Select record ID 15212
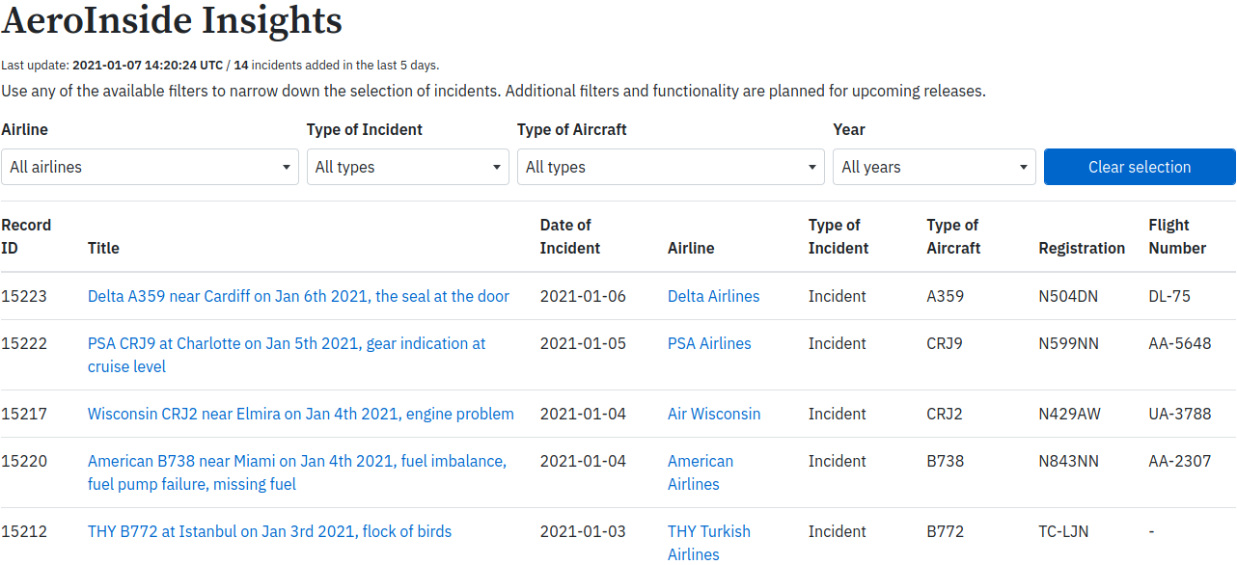Viewport: 1237px width, 565px height. pyautogui.click(x=24, y=531)
